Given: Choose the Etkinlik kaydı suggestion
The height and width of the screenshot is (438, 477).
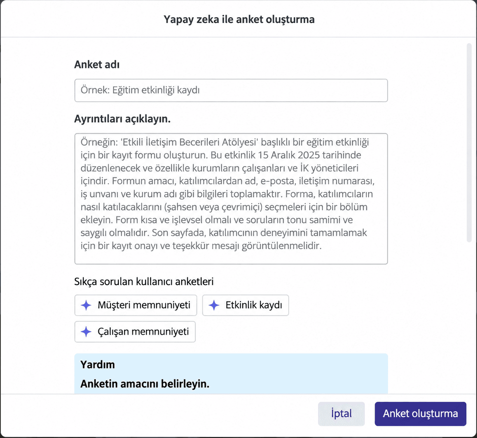Looking at the screenshot, I should pos(246,305).
